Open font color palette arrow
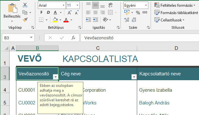The width and height of the screenshot is (199, 115). click(71, 20)
